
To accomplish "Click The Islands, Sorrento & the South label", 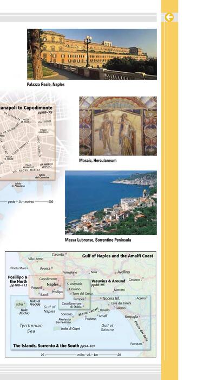I will [46, 346].
